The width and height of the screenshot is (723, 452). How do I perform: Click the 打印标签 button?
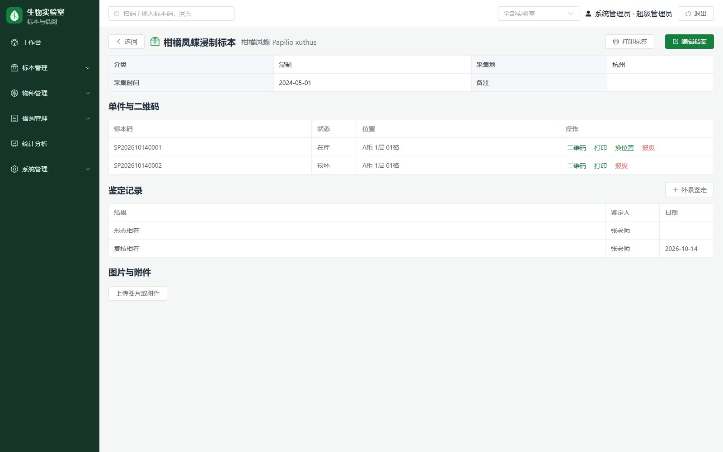(630, 42)
